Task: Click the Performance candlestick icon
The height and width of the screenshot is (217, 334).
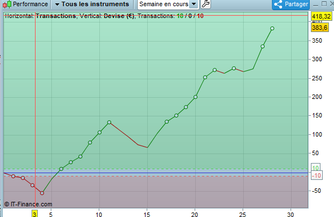Action: (x=7, y=4)
